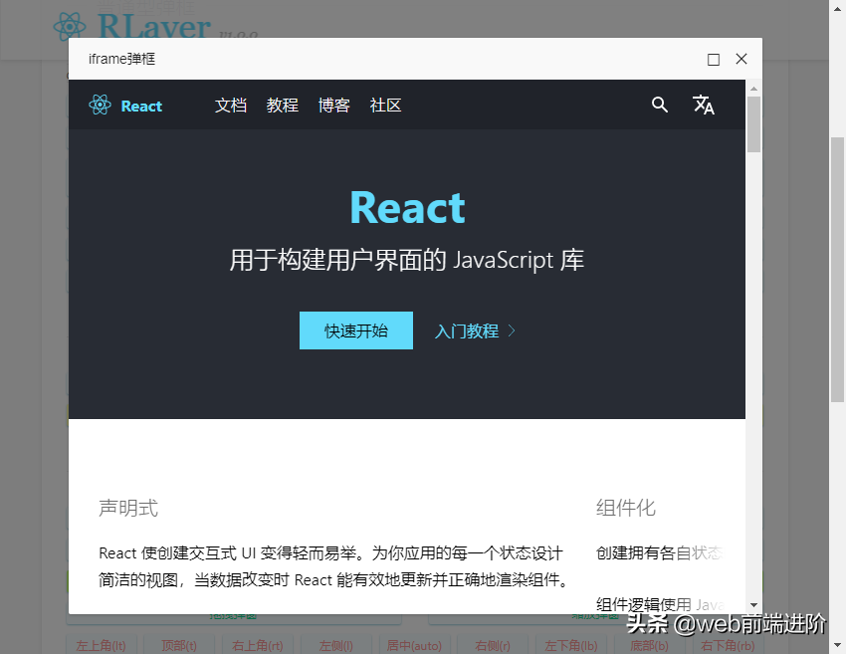Click the 右上角(rt) position button

[x=257, y=645]
